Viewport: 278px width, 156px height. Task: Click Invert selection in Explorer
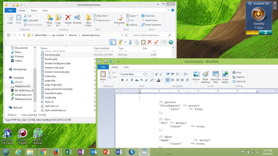[x=151, y=25]
